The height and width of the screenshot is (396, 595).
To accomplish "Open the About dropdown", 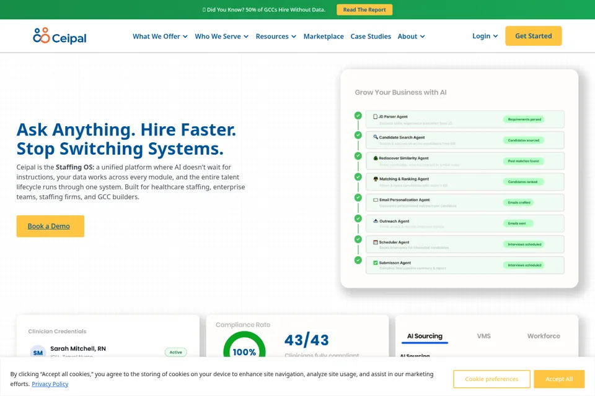I will click(x=412, y=37).
